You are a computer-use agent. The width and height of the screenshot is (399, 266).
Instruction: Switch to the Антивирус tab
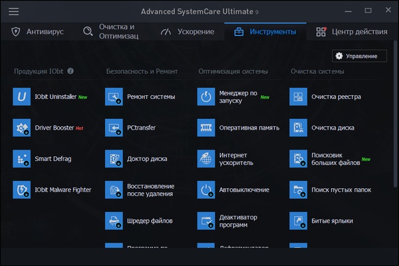pos(38,32)
